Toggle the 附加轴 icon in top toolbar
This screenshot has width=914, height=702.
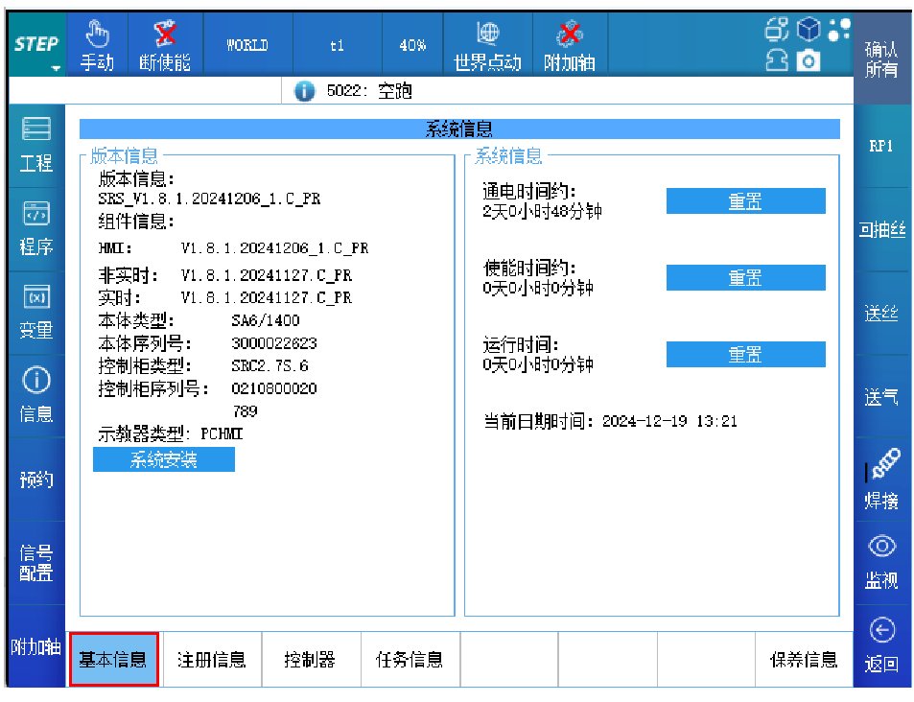pos(570,35)
